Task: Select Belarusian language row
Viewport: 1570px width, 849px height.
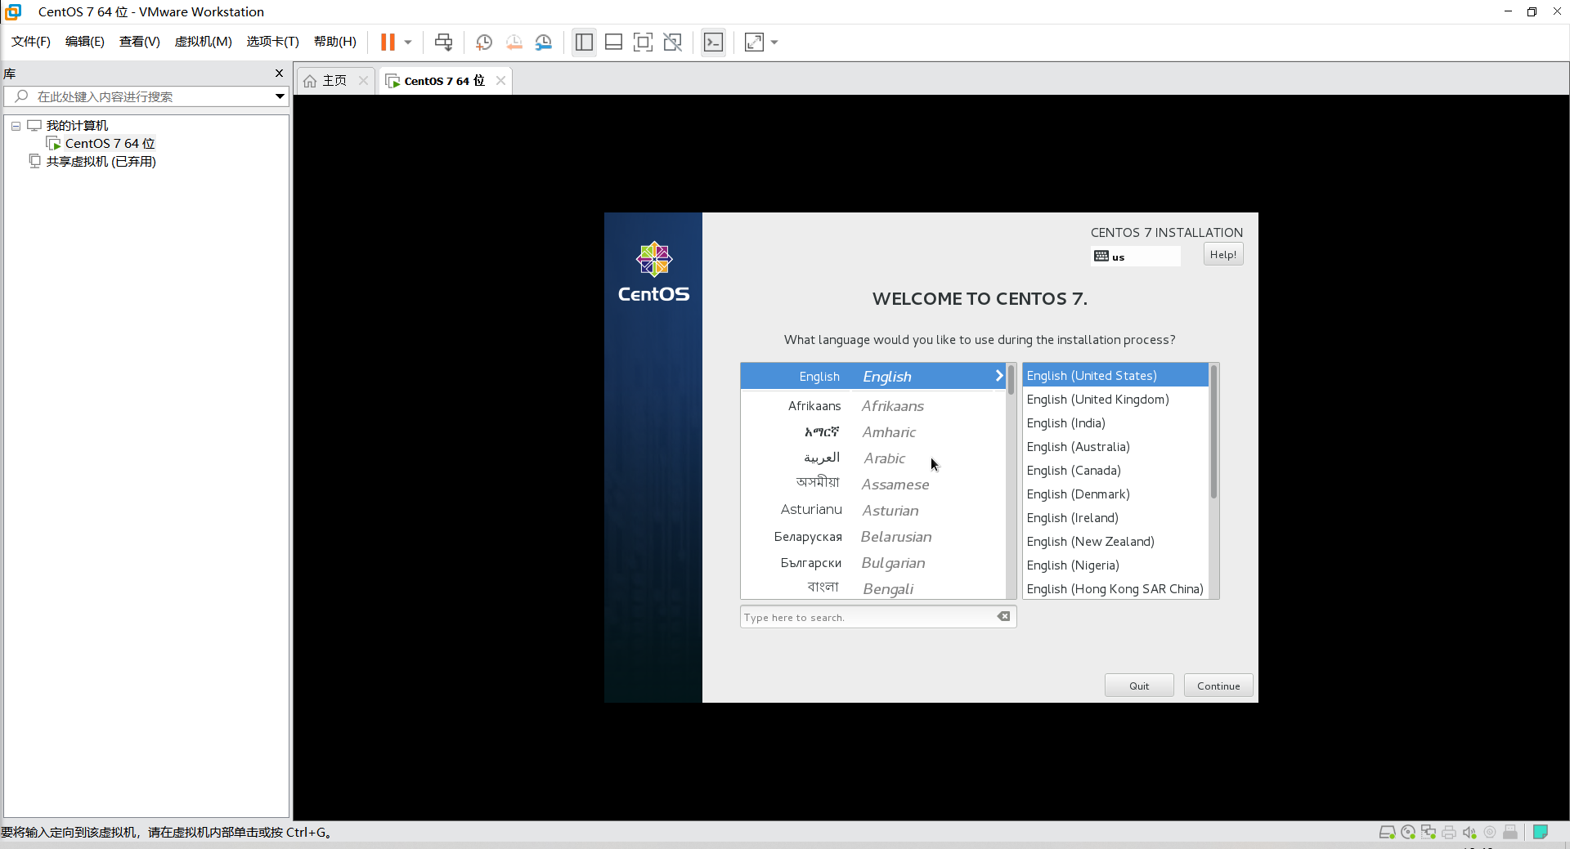Action: click(x=872, y=537)
